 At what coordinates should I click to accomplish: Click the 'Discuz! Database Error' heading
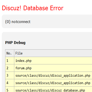[x=33, y=8]
